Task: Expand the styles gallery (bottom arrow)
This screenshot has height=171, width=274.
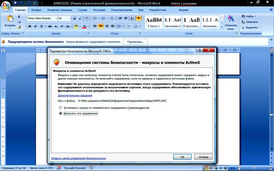Action: [222, 27]
